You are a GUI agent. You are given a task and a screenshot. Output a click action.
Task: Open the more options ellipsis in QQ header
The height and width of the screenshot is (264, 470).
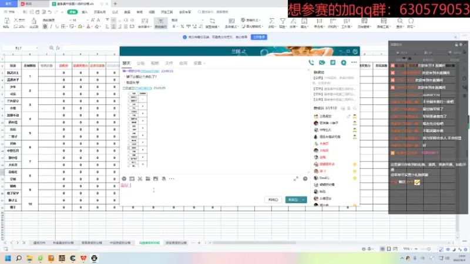(x=354, y=62)
